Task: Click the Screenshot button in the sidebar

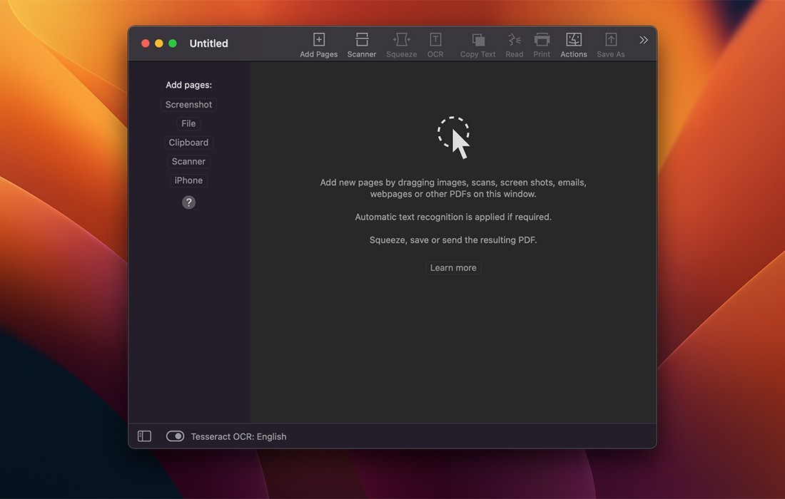Action: [x=188, y=104]
